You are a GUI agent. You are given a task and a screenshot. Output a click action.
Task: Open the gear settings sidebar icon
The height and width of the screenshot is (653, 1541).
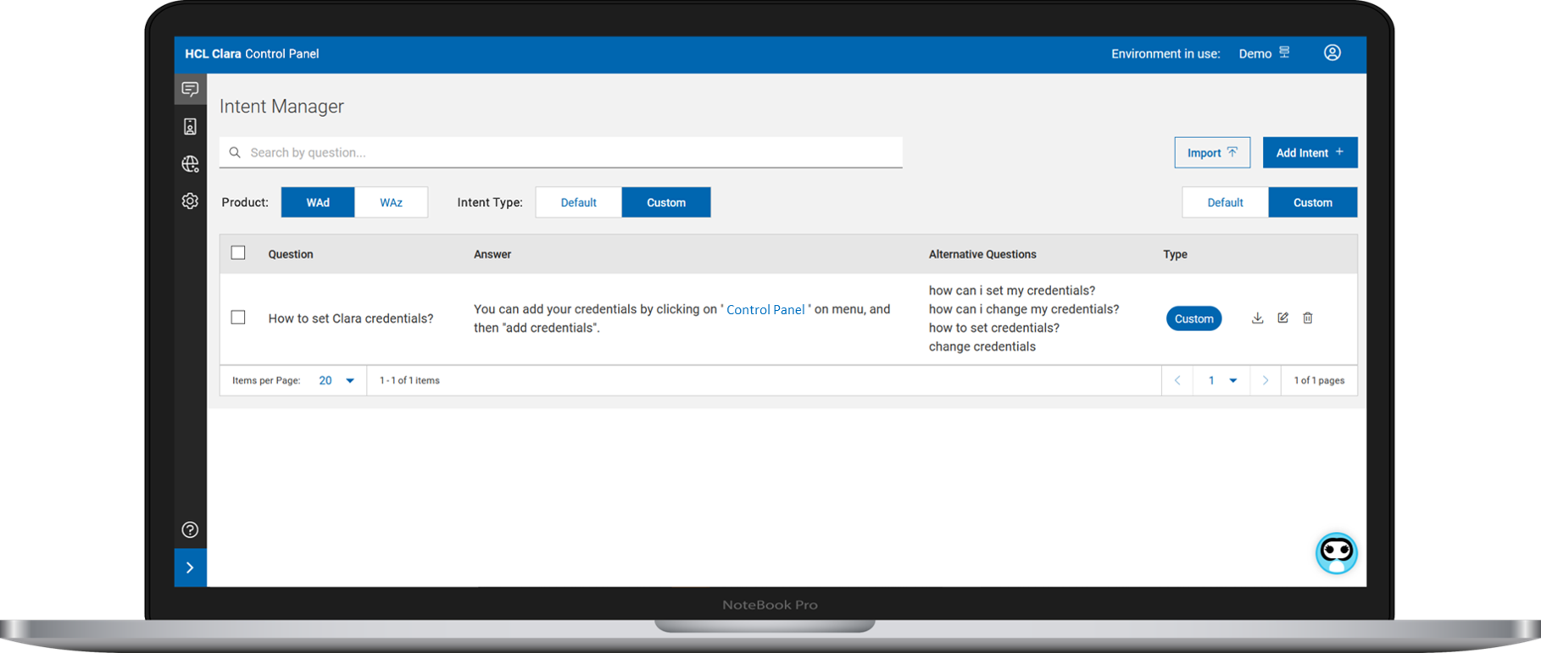pos(190,201)
